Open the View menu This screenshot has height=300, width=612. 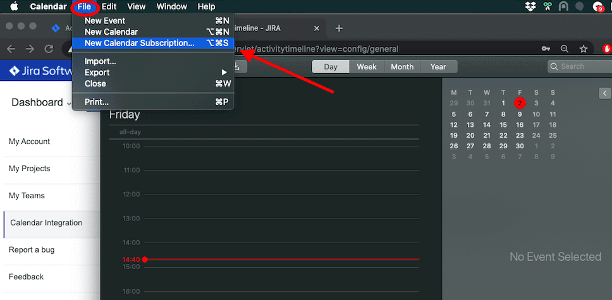pos(136,7)
